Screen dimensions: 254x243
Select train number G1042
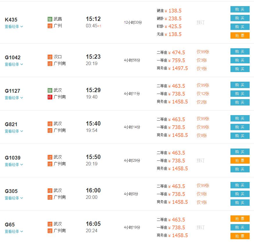pos(12,58)
